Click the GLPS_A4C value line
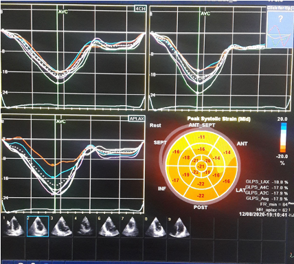This screenshot has height=264, width=294. (267, 188)
